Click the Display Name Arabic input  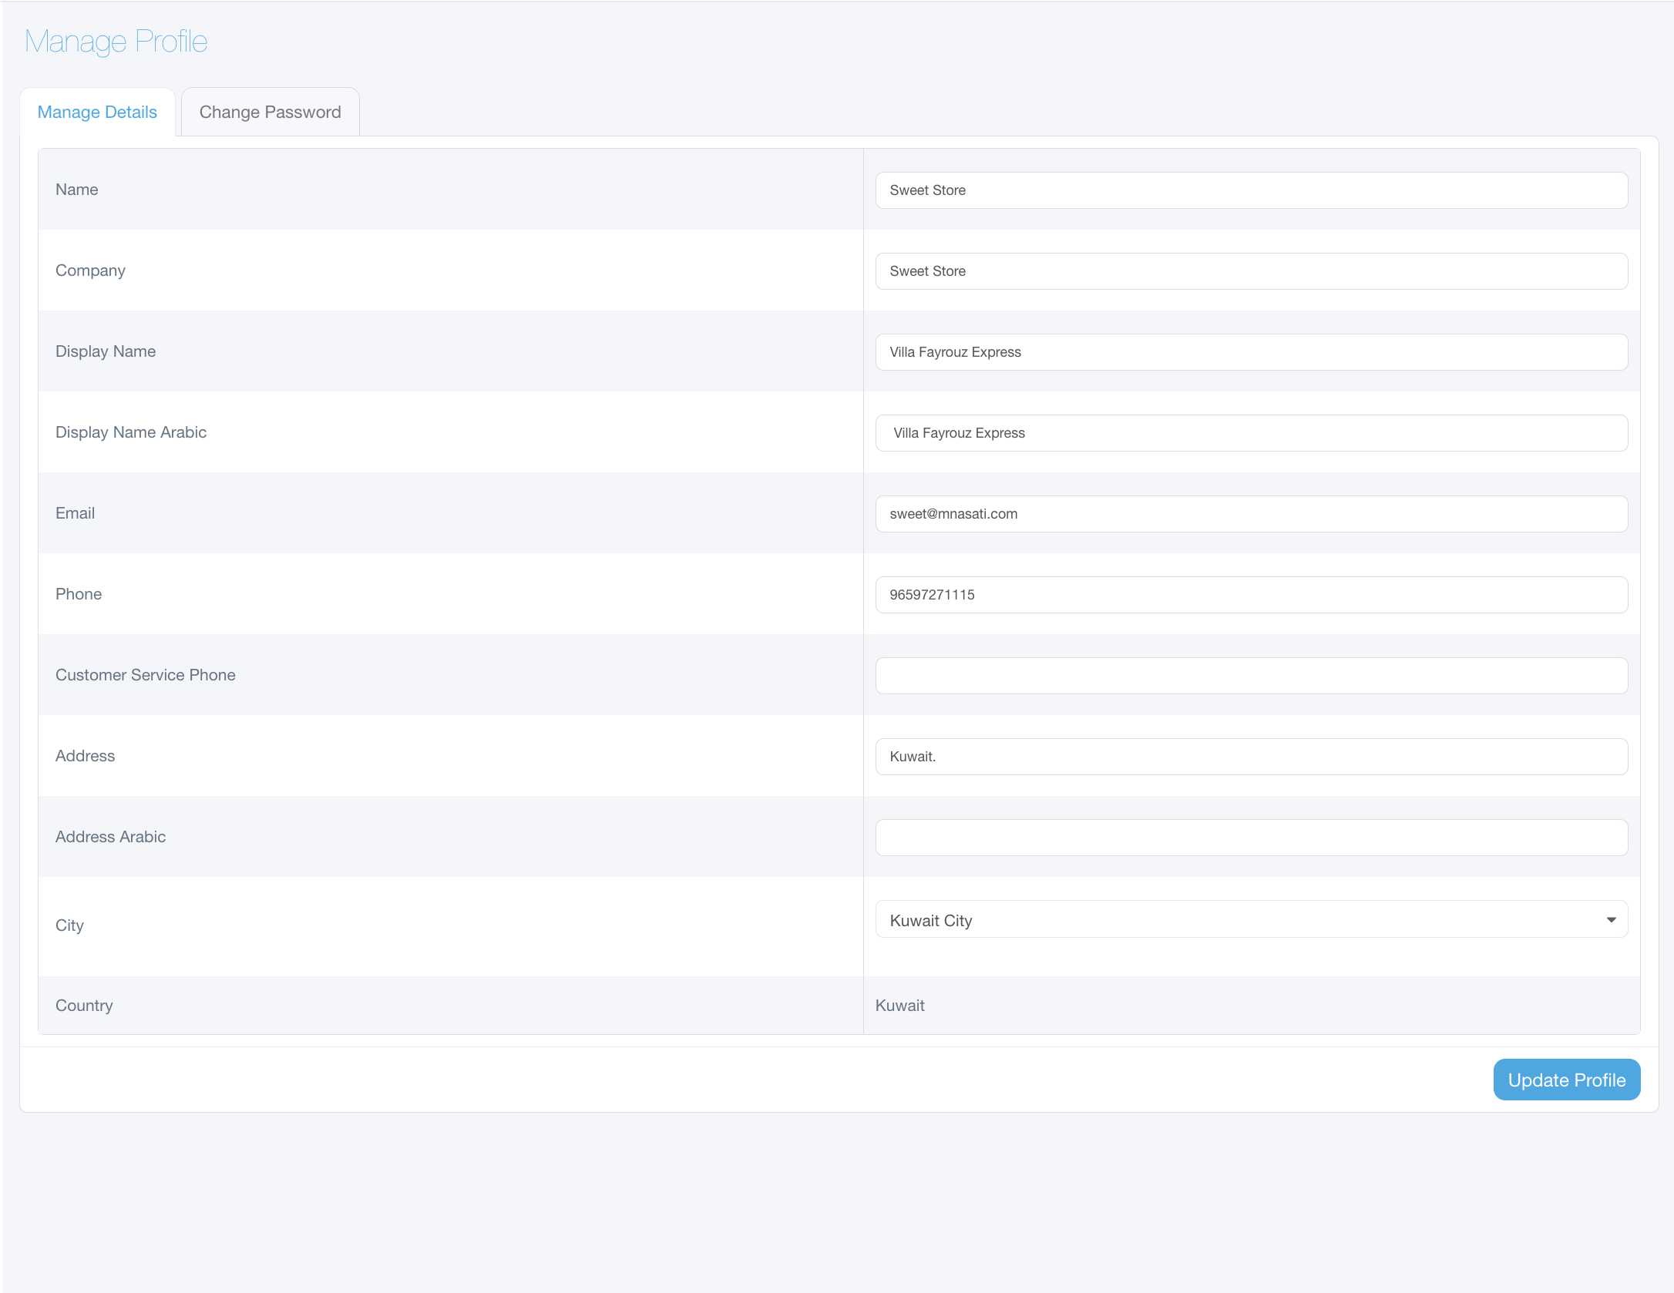(x=1251, y=433)
